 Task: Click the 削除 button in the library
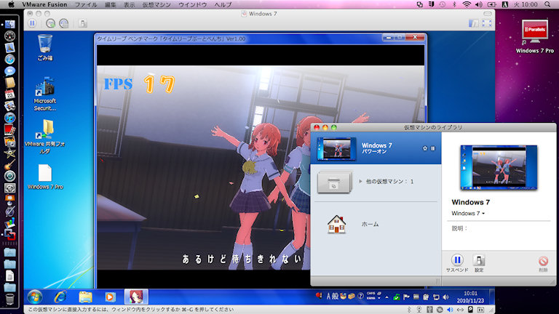543,264
